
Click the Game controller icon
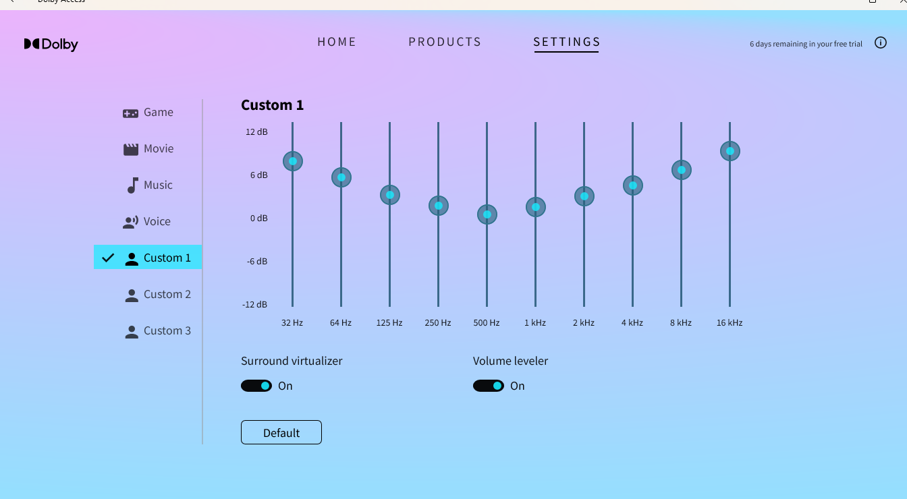point(130,113)
